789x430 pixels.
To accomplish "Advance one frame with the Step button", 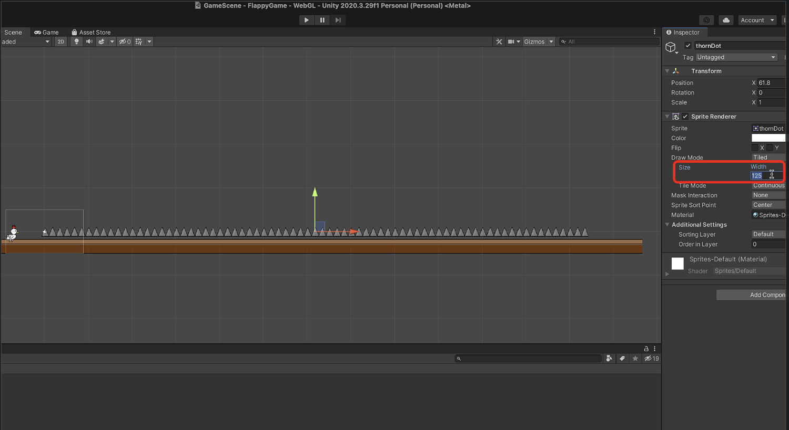I will click(338, 20).
